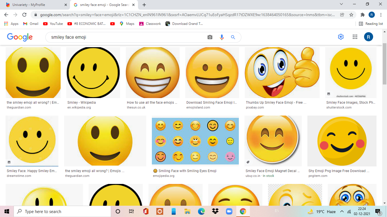This screenshot has height=217, width=387.
Task: Open the Windows Start menu
Action: click(x=7, y=211)
